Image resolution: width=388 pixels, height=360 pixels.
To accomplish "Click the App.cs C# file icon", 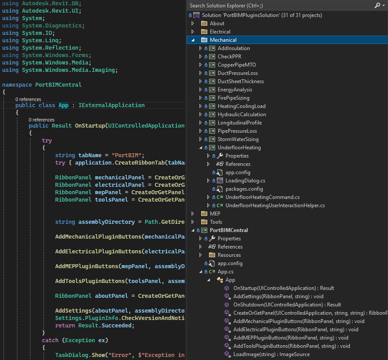I will [x=212, y=272].
